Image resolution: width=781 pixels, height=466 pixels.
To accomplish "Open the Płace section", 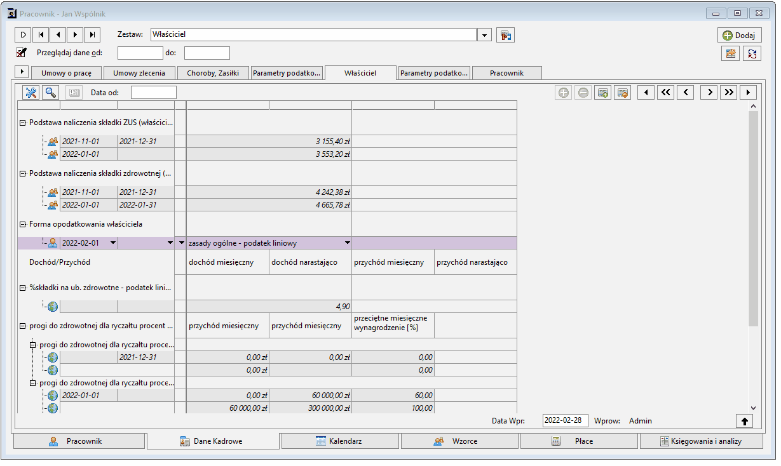I will coord(579,441).
